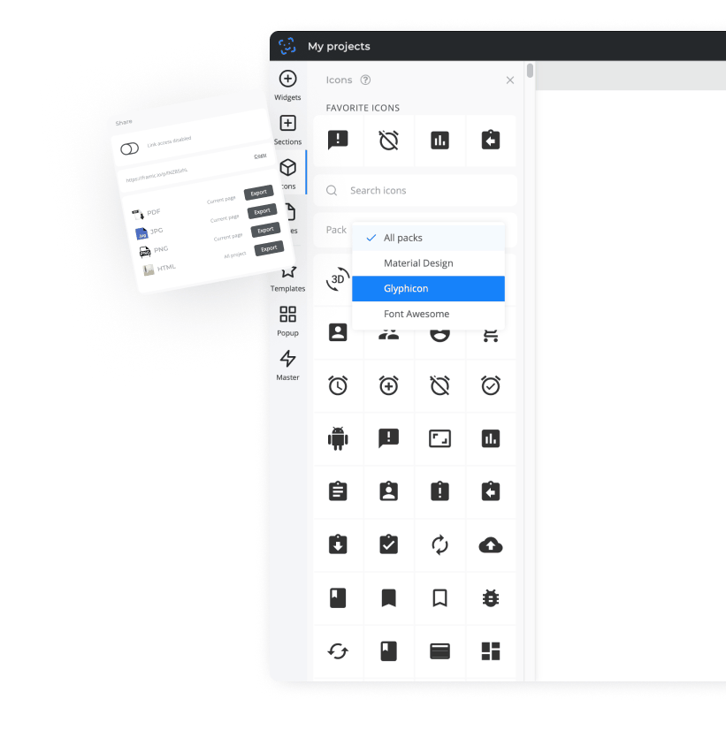Open the Widgets panel in sidebar
Screen dimensions: 726x730
[x=287, y=85]
